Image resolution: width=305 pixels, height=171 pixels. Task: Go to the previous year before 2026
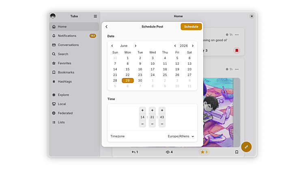tap(175, 46)
